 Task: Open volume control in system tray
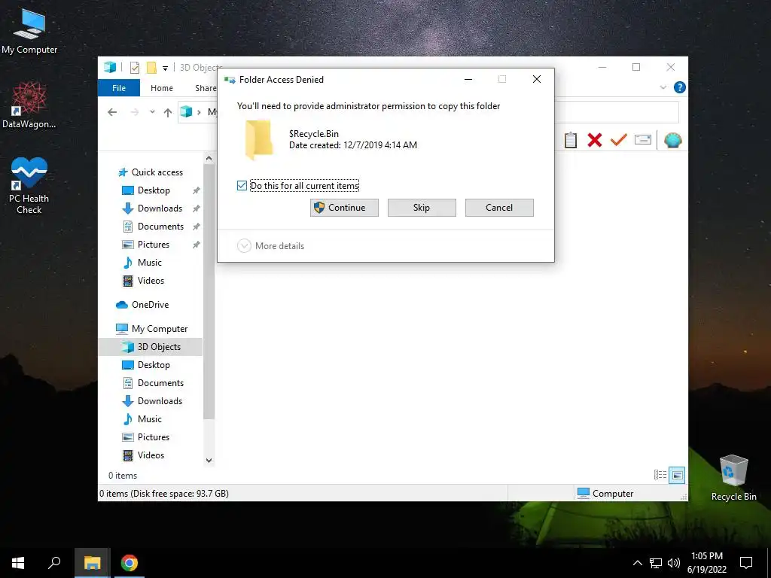674,563
